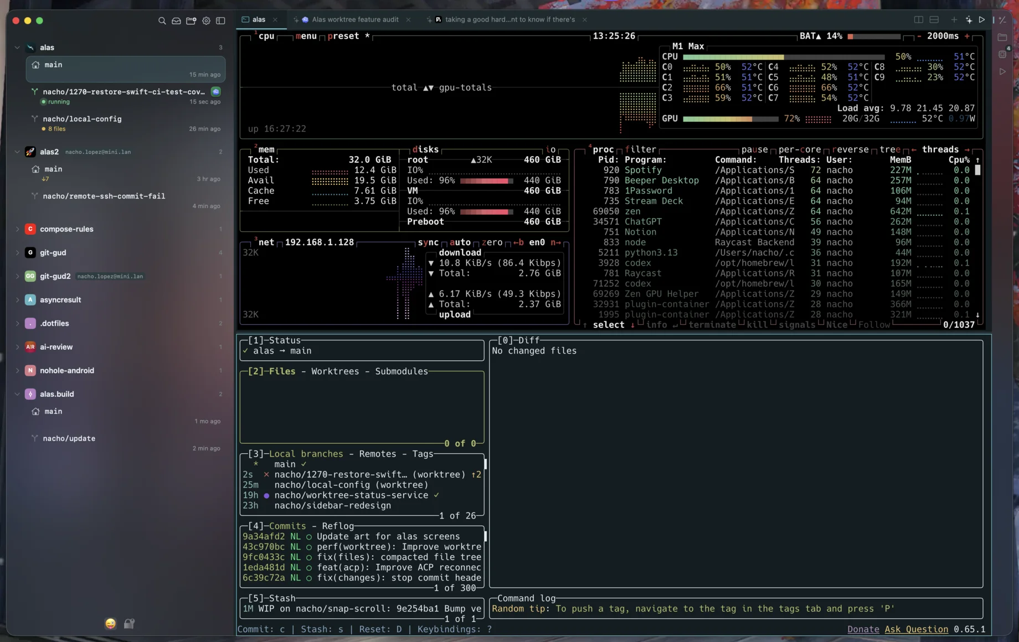Increase btop update interval with red plus
Image resolution: width=1019 pixels, height=642 pixels.
click(967, 36)
